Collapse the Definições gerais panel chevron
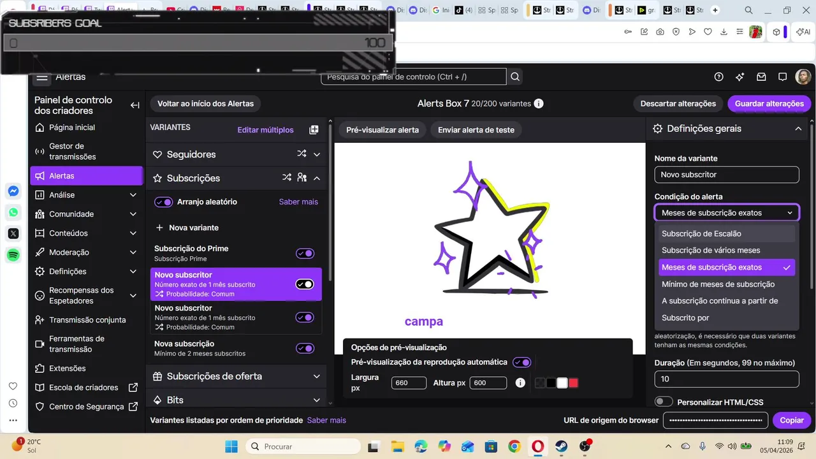The image size is (816, 459). 798,128
